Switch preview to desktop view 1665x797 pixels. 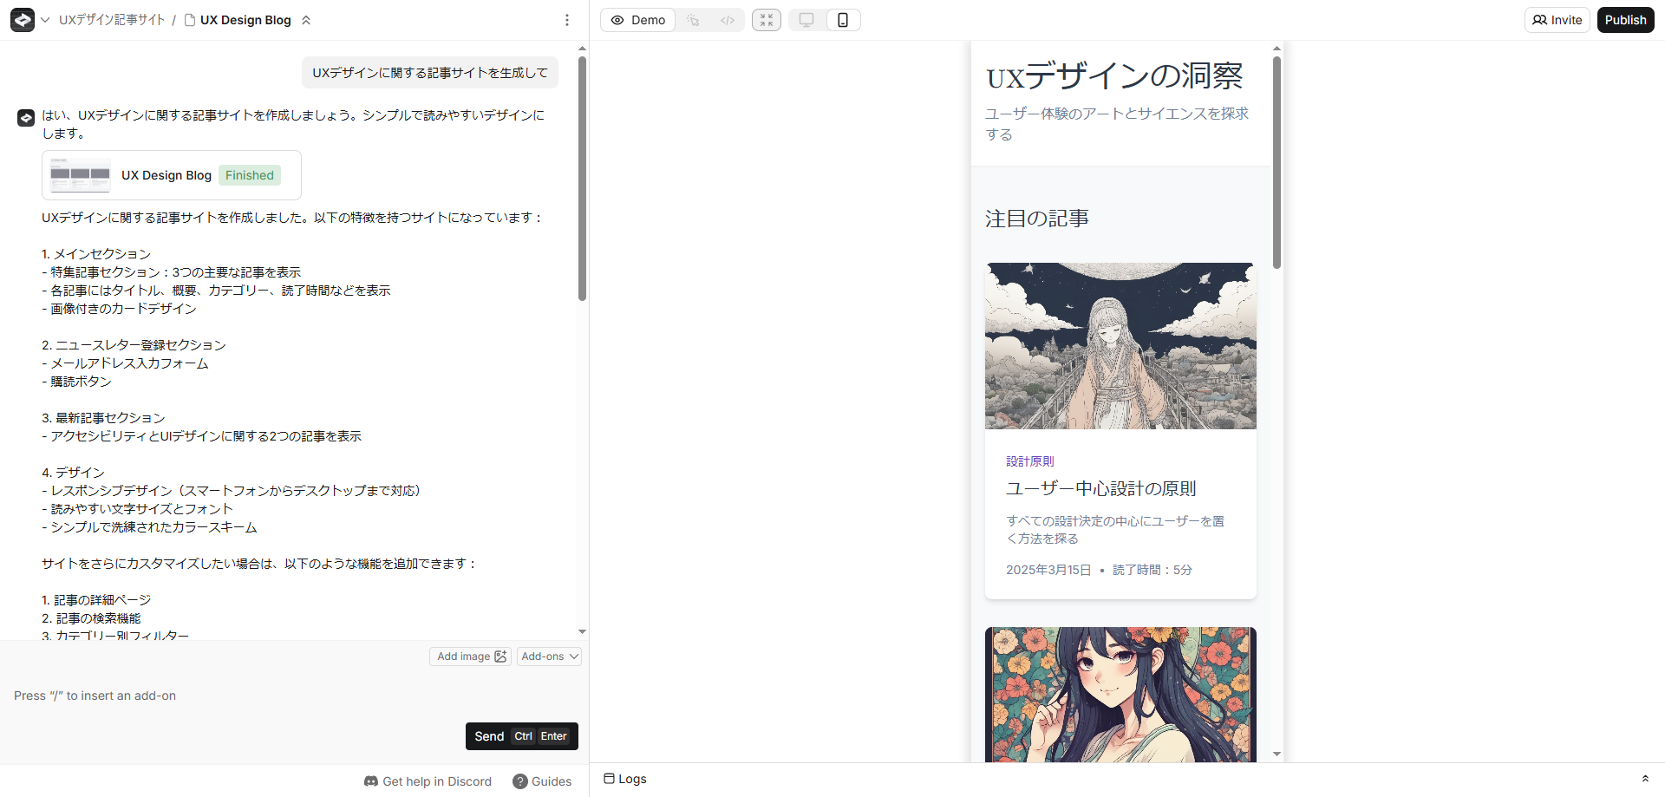pos(806,20)
